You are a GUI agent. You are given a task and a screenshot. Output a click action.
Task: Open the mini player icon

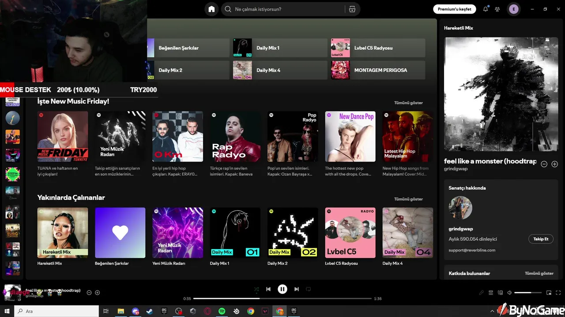tap(549, 293)
